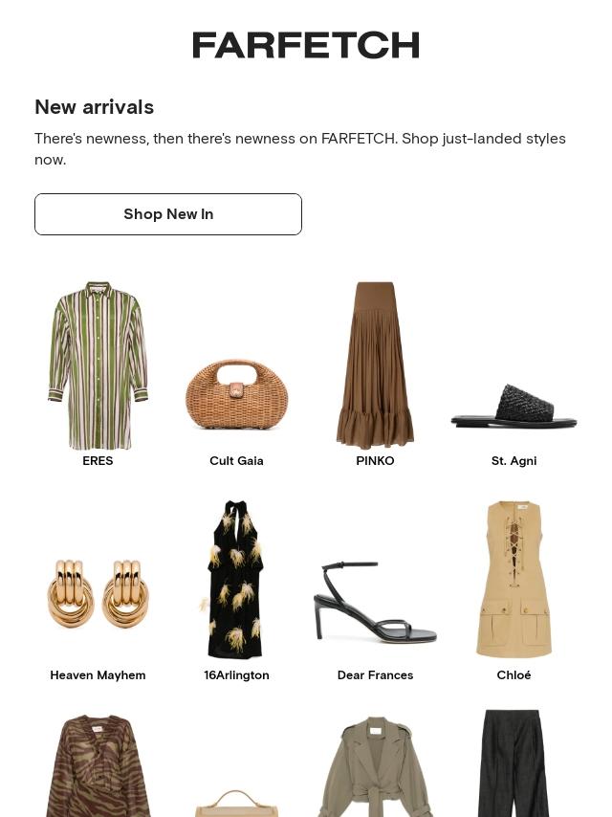Open the Chloé beige lace-up dress
The width and height of the screenshot is (612, 817).
pyautogui.click(x=514, y=579)
